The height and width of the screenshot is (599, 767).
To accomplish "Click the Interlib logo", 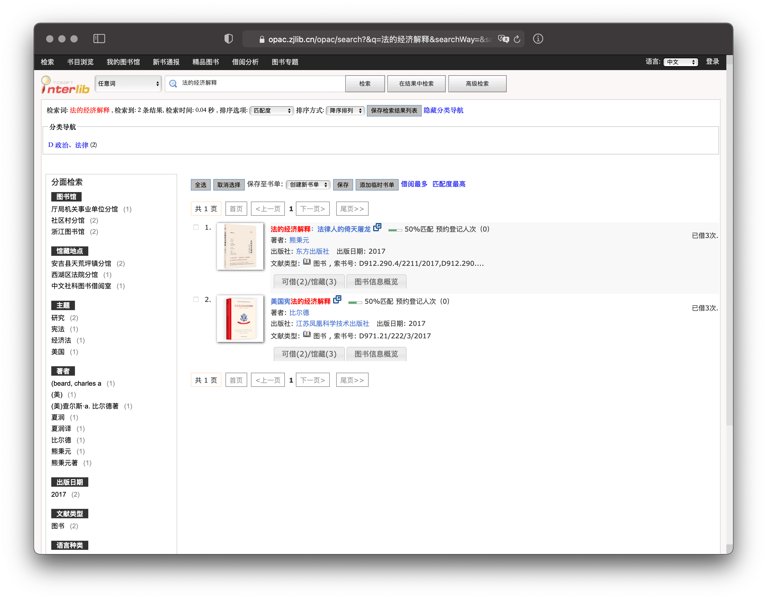I will pos(65,85).
